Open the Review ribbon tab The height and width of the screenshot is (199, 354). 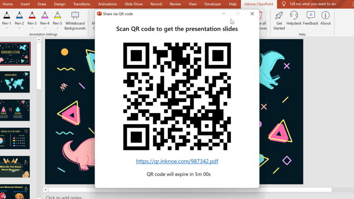pyautogui.click(x=175, y=4)
